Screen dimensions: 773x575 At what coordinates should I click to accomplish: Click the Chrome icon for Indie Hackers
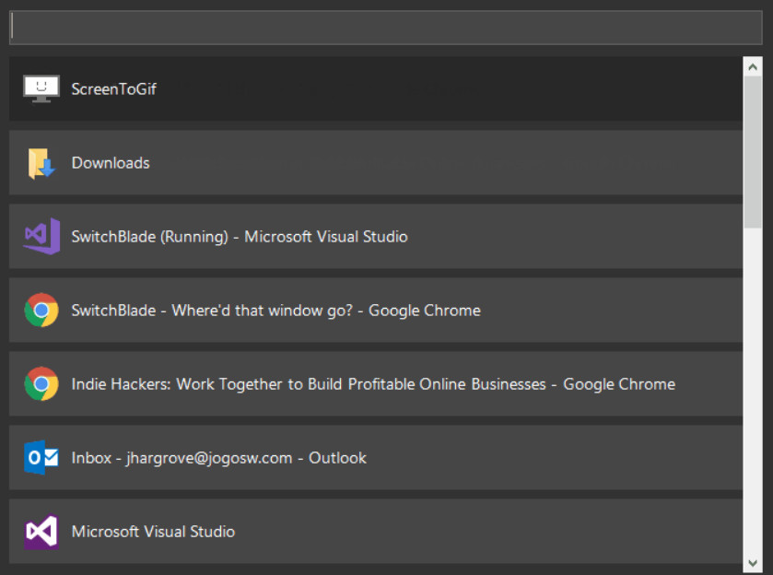coord(41,384)
